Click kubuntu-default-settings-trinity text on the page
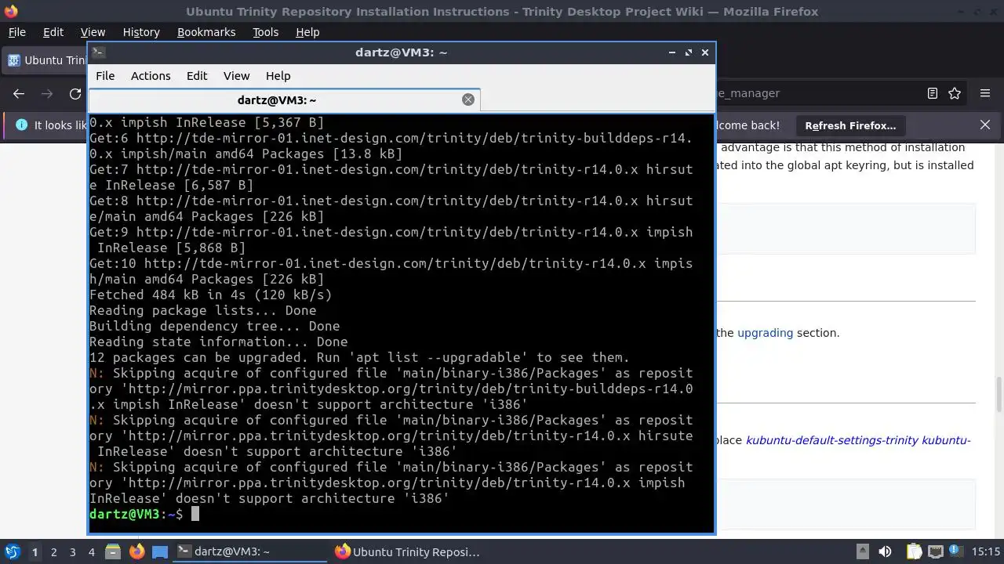The height and width of the screenshot is (564, 1004). [832, 440]
